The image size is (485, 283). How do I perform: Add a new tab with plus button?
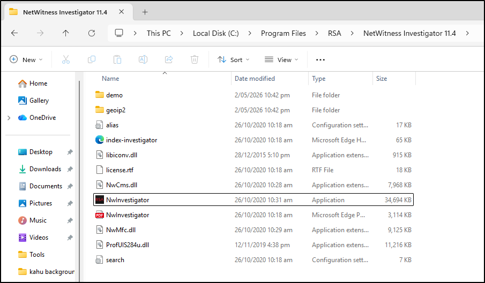pos(145,12)
